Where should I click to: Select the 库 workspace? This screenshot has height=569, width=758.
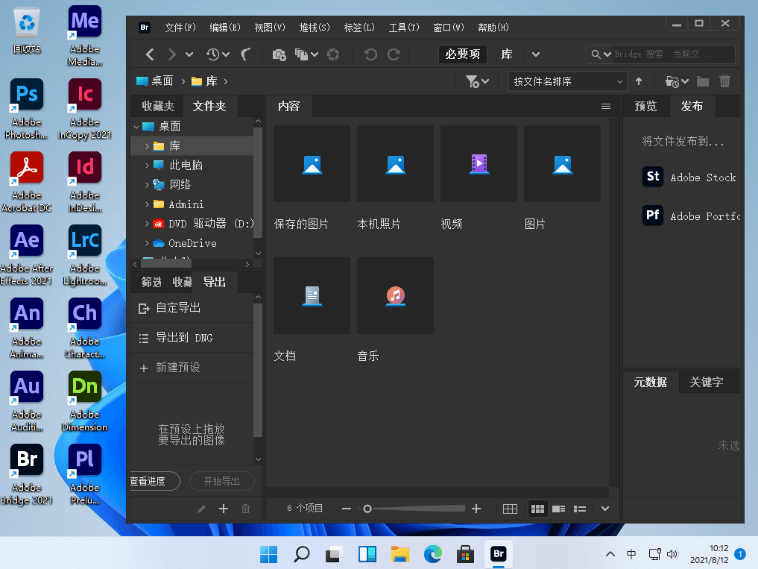507,54
